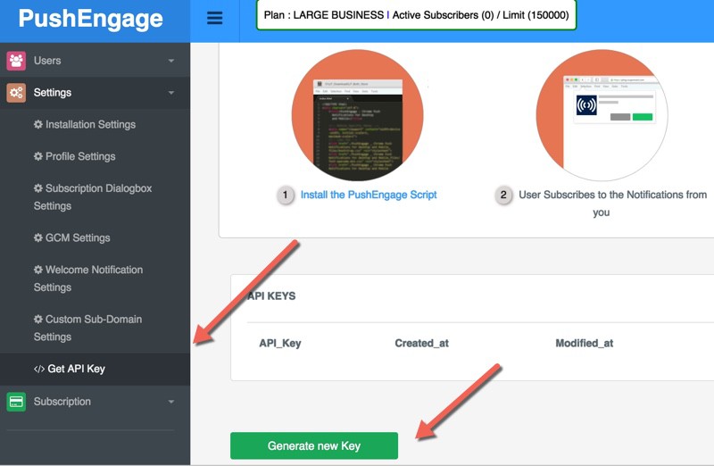Viewport: 714px width, 466px height.
Task: Click Settings menu label
Action: (53, 93)
